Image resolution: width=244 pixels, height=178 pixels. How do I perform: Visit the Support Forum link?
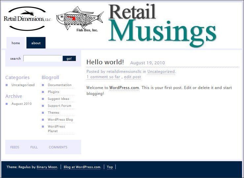click(59, 106)
